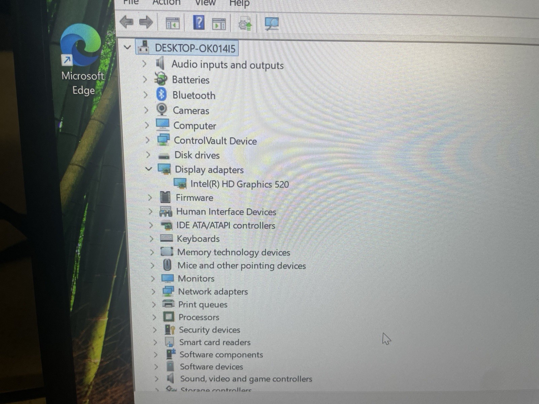539x404 pixels.
Task: Expand the Processors category
Action: point(154,317)
